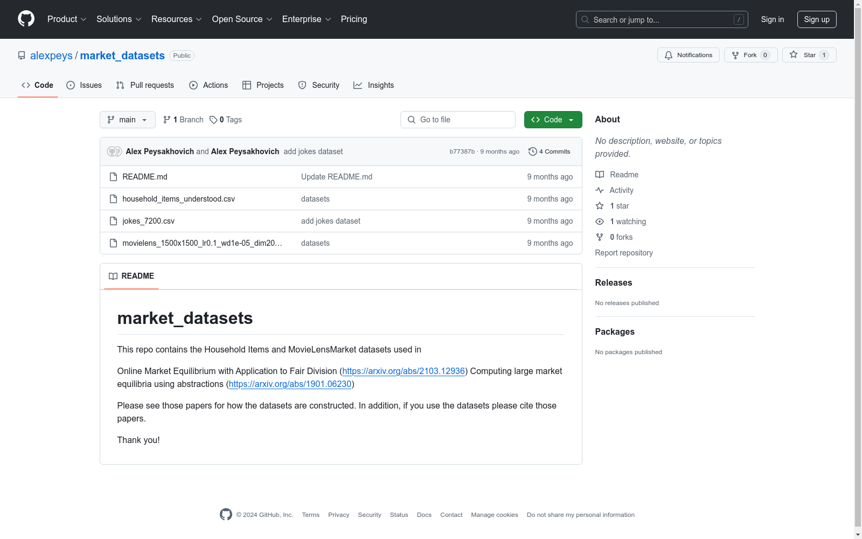Open household_items_understood.csv file
The height and width of the screenshot is (539, 862).
[x=179, y=199]
